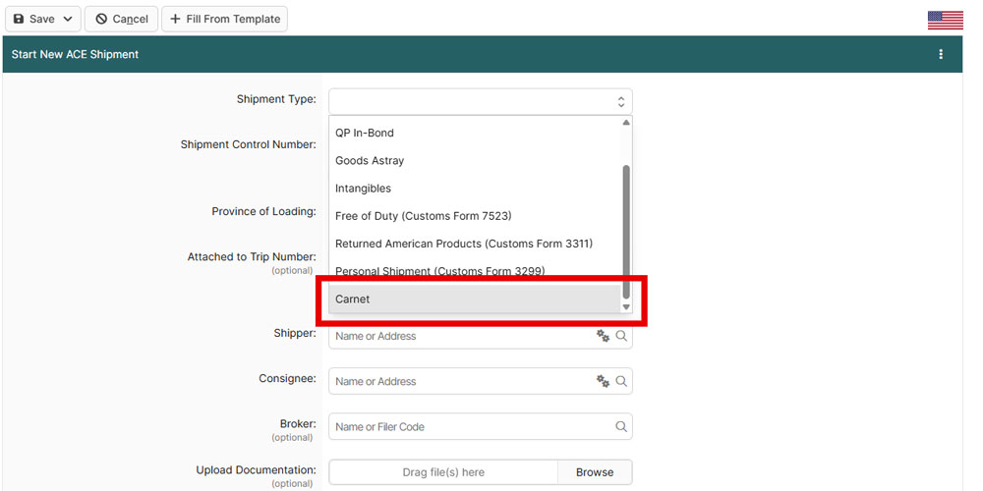Expand the Save button dropdown arrow
The image size is (983, 491).
click(68, 19)
